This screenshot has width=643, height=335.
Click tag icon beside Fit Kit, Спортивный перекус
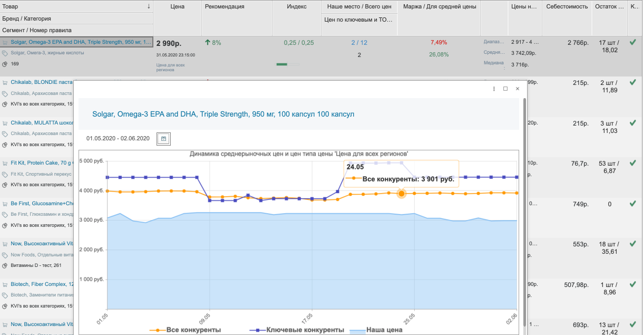[x=5, y=174]
